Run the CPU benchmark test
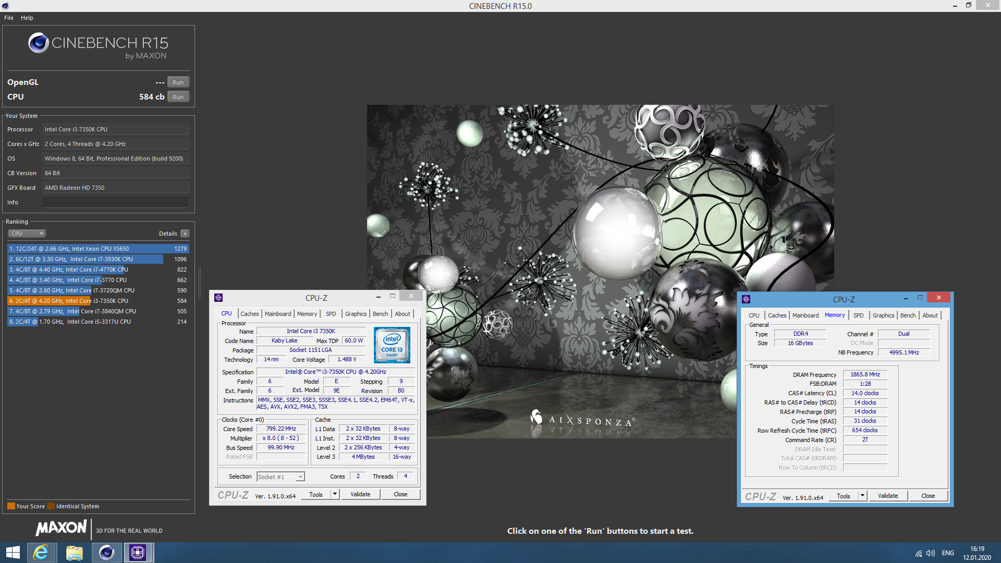 178,97
